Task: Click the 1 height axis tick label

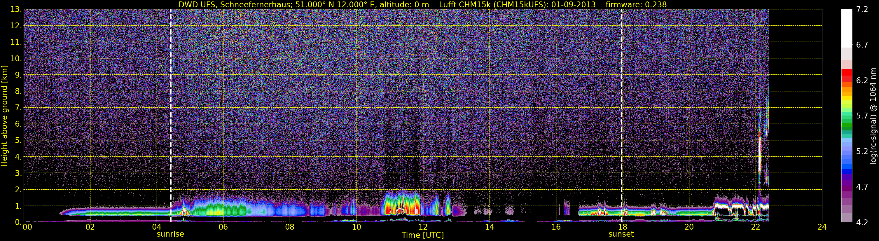Action: pyautogui.click(x=18, y=206)
